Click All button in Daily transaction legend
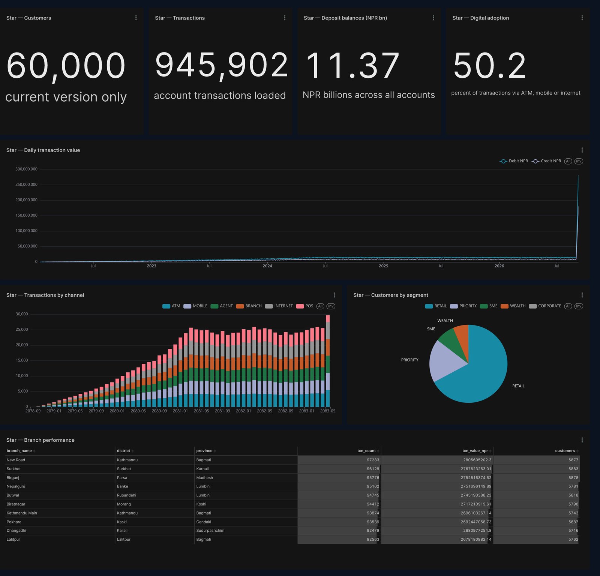 pyautogui.click(x=568, y=161)
